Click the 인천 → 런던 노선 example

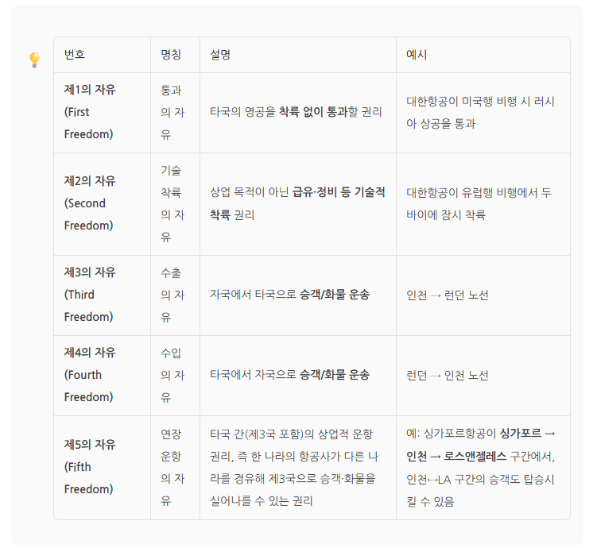(448, 295)
